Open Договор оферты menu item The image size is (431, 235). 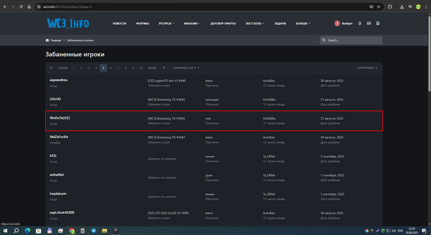pyautogui.click(x=223, y=23)
